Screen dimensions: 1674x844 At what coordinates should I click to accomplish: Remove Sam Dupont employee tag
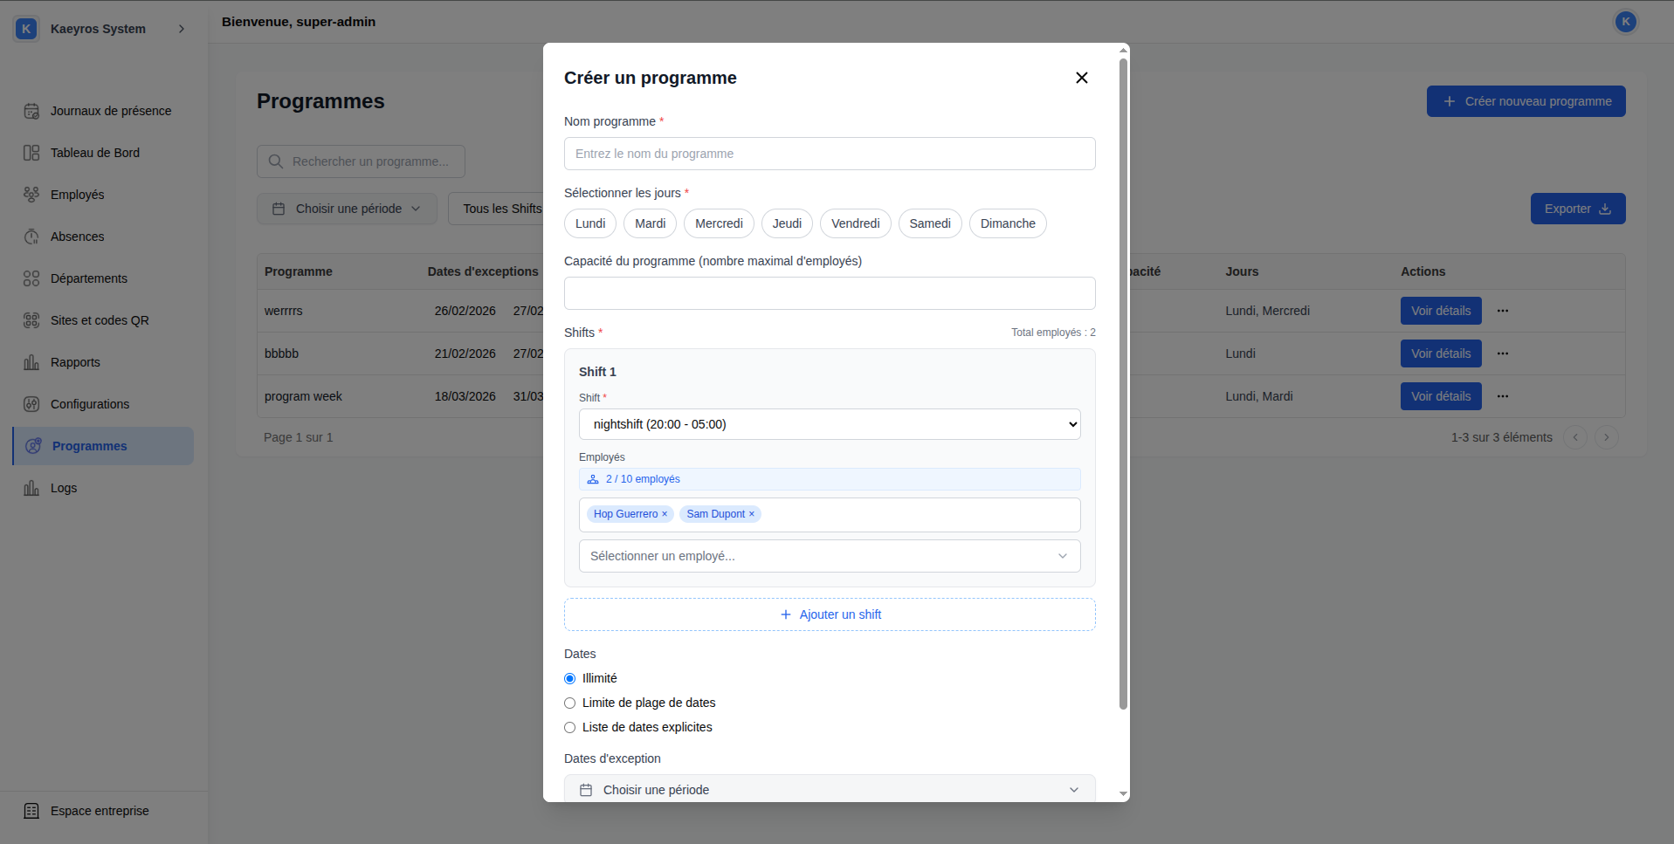pyautogui.click(x=752, y=514)
